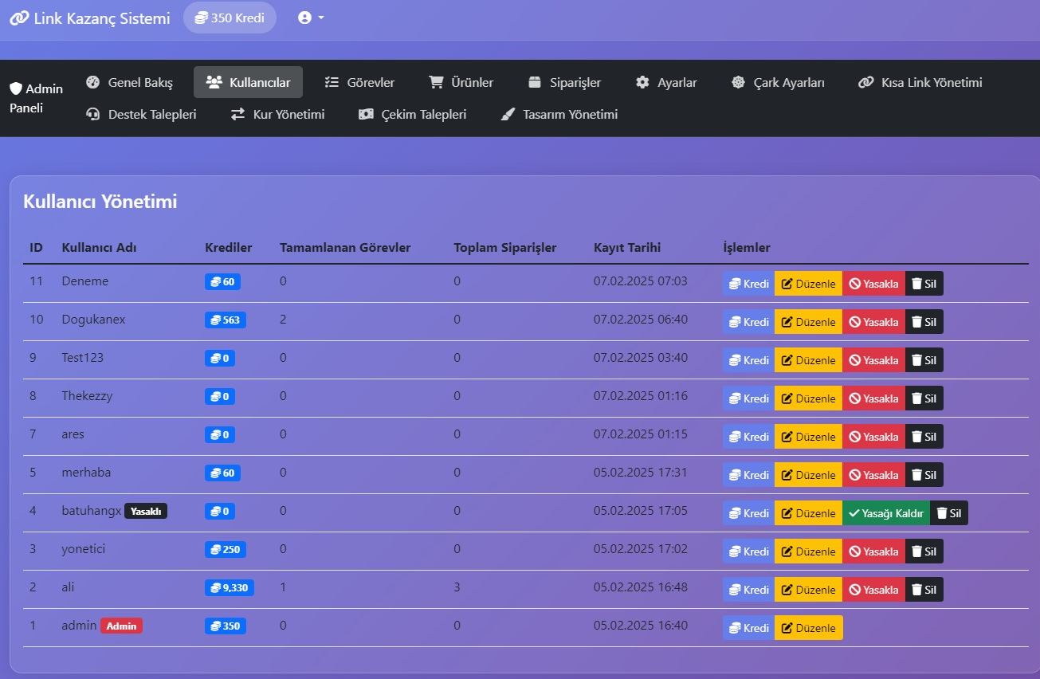Viewport: 1040px width, 679px height.
Task: Click Sil for user yonetici
Action: 924,551
